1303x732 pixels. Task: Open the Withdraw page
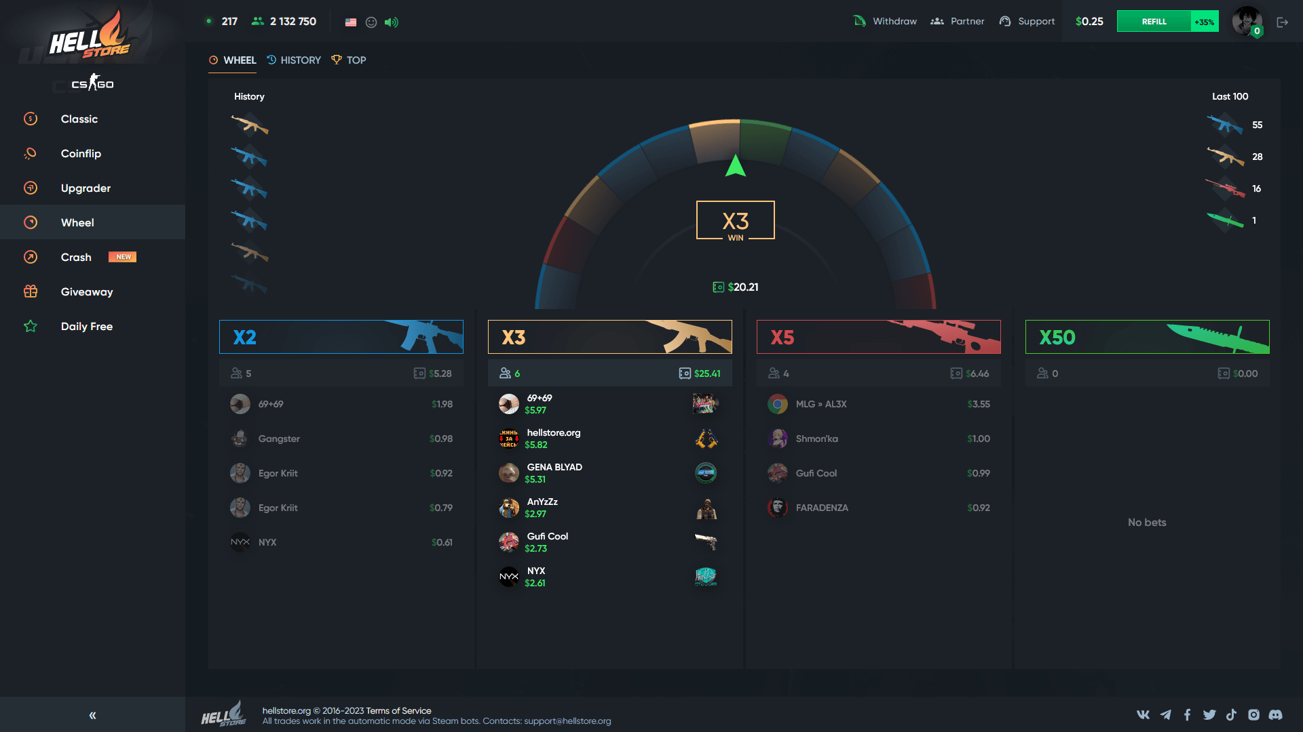pyautogui.click(x=885, y=22)
